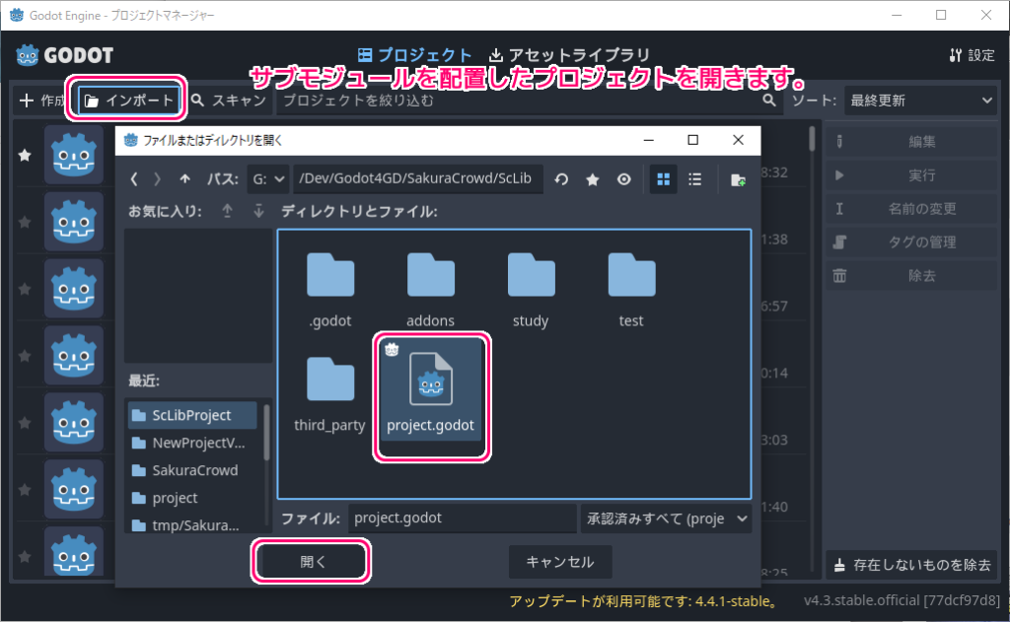Image resolution: width=1010 pixels, height=622 pixels.
Task: Maximize the file dialog window
Action: click(x=693, y=140)
